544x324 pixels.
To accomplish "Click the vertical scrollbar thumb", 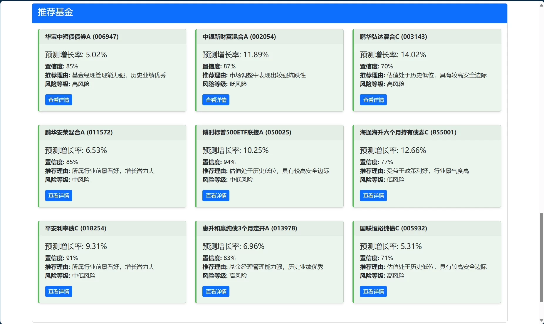I will pos(541,257).
